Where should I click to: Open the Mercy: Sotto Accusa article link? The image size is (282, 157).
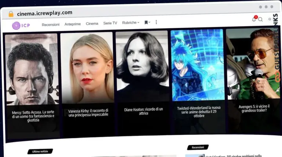click(33, 116)
